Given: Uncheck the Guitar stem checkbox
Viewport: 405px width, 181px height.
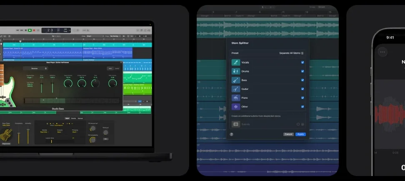Looking at the screenshot, I should (x=302, y=89).
